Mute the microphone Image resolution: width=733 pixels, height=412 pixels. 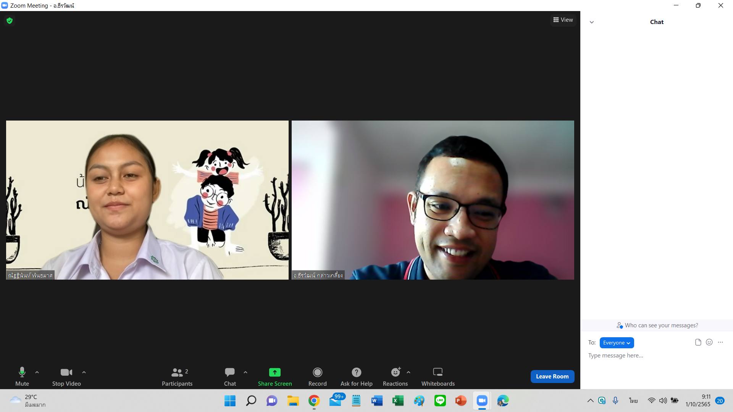[22, 372]
